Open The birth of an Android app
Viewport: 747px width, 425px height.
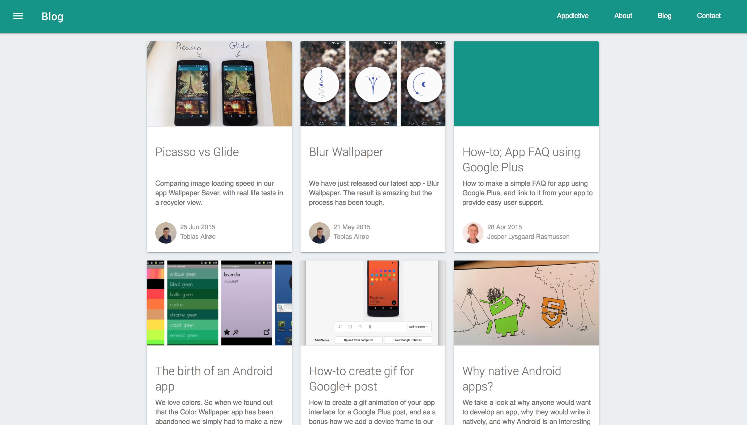213,378
